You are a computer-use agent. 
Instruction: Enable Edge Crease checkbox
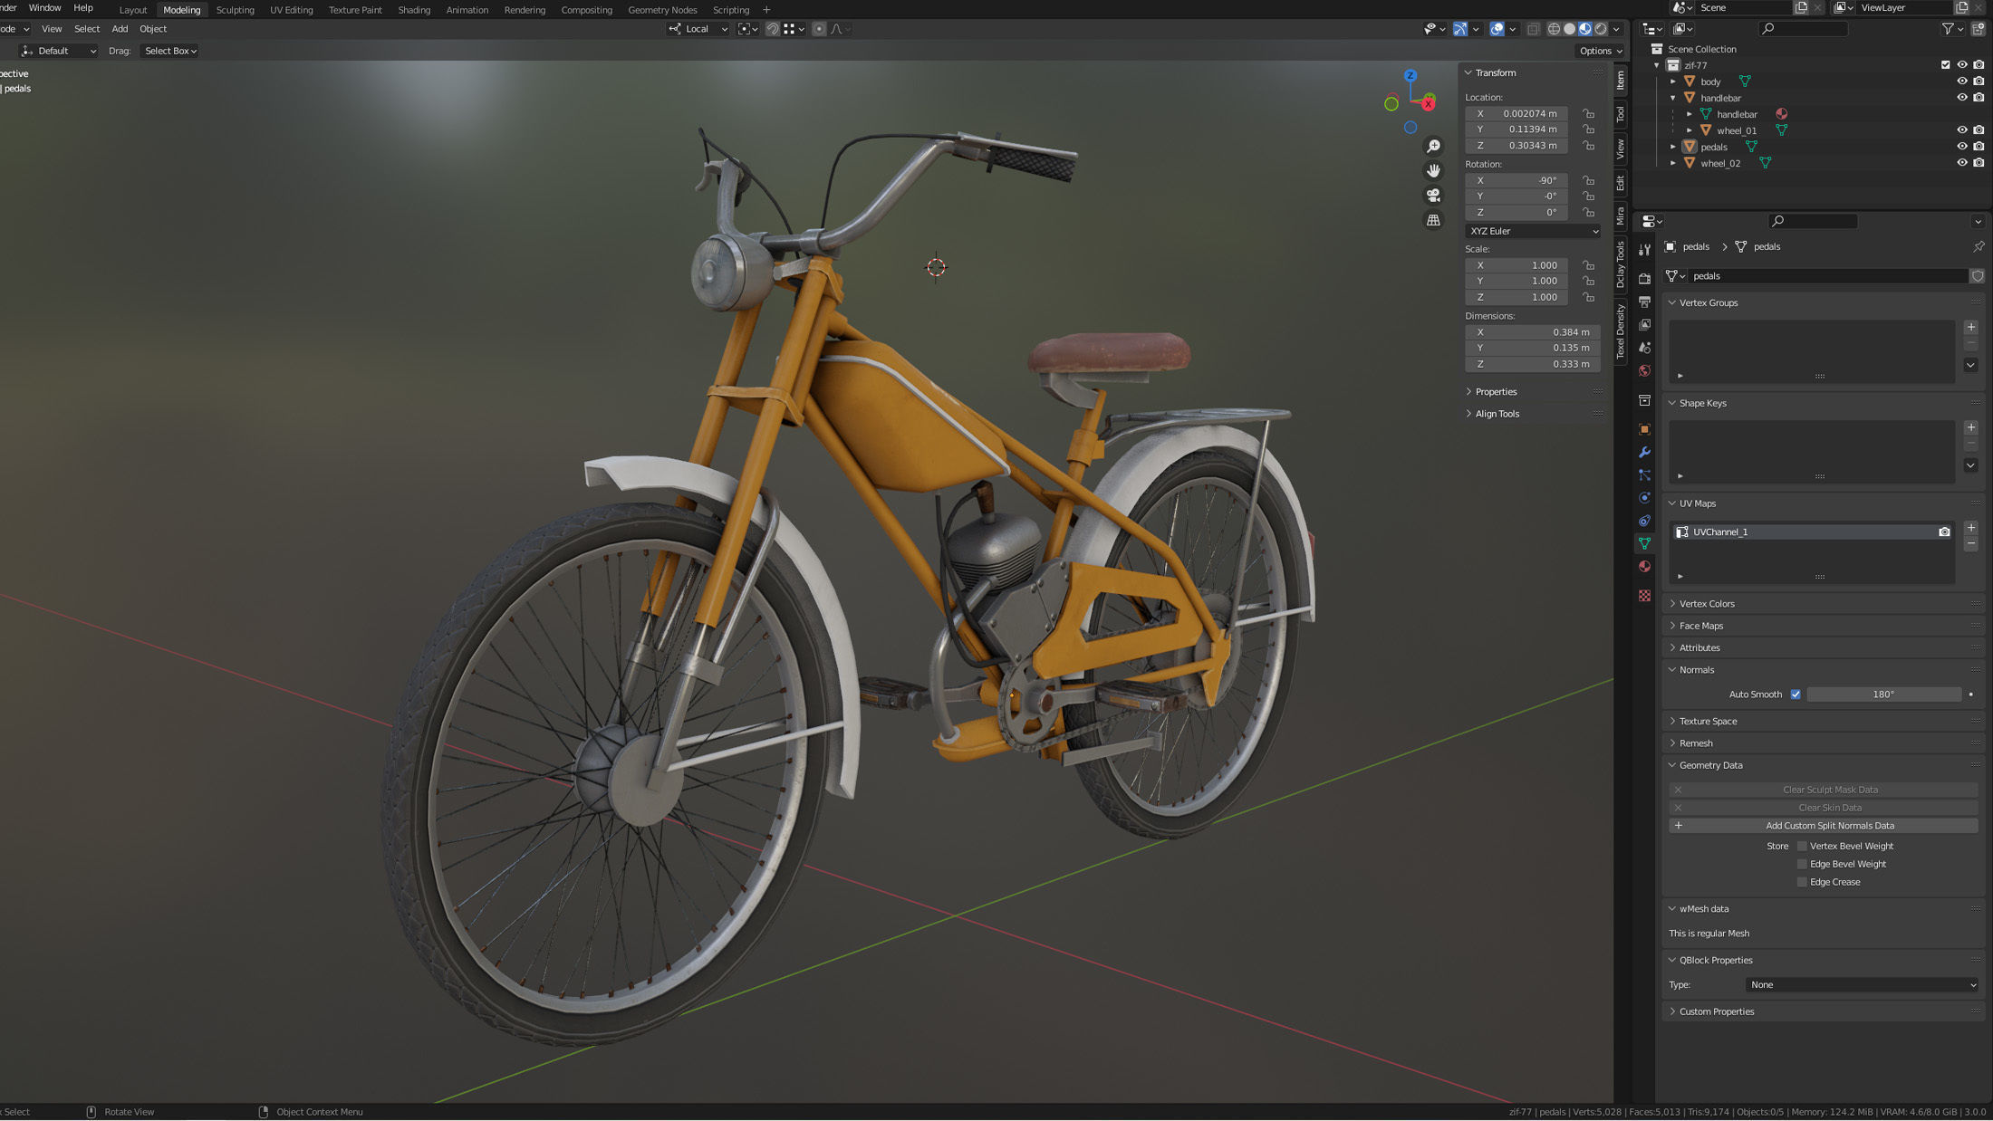(x=1802, y=883)
